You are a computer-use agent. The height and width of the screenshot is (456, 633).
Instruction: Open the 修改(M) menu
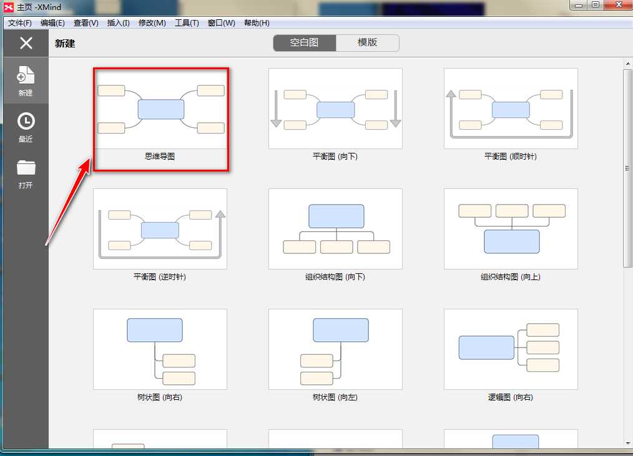tap(152, 23)
